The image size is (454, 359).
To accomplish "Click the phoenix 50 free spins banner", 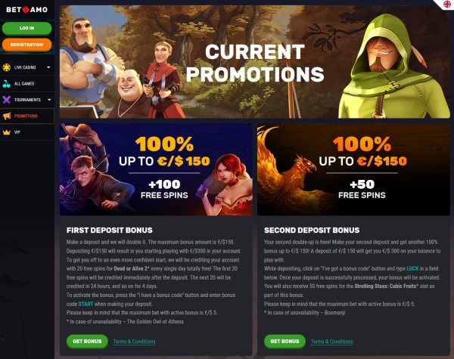I will tap(353, 170).
